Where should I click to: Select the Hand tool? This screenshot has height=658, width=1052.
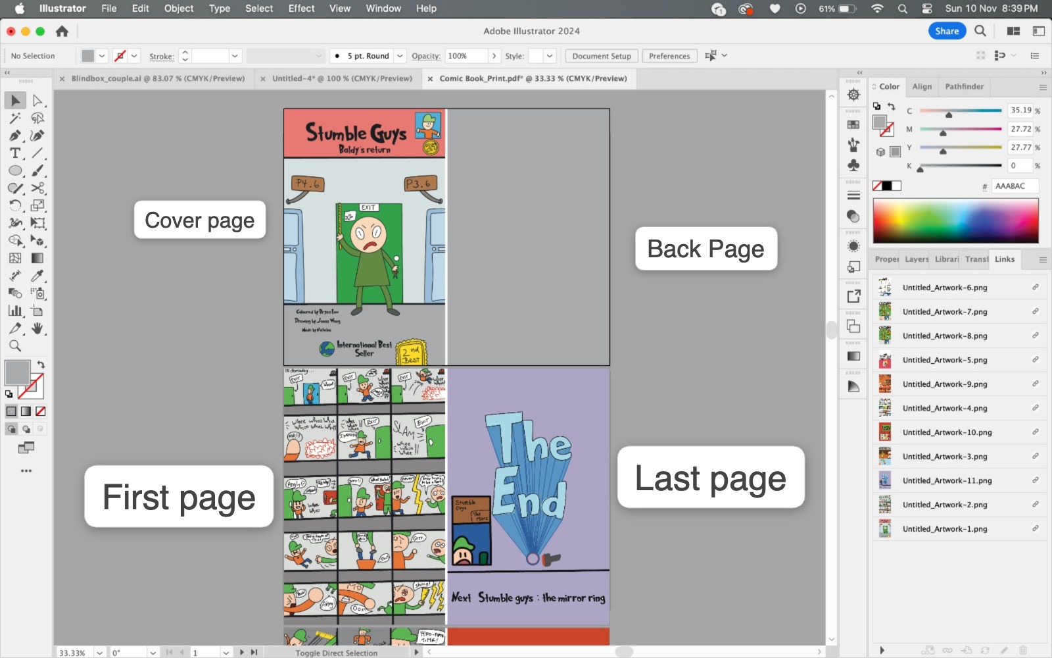pyautogui.click(x=37, y=328)
